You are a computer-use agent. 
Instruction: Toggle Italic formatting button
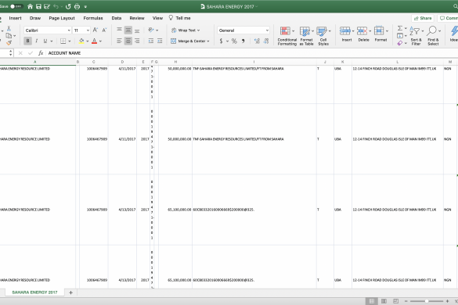tap(37, 41)
